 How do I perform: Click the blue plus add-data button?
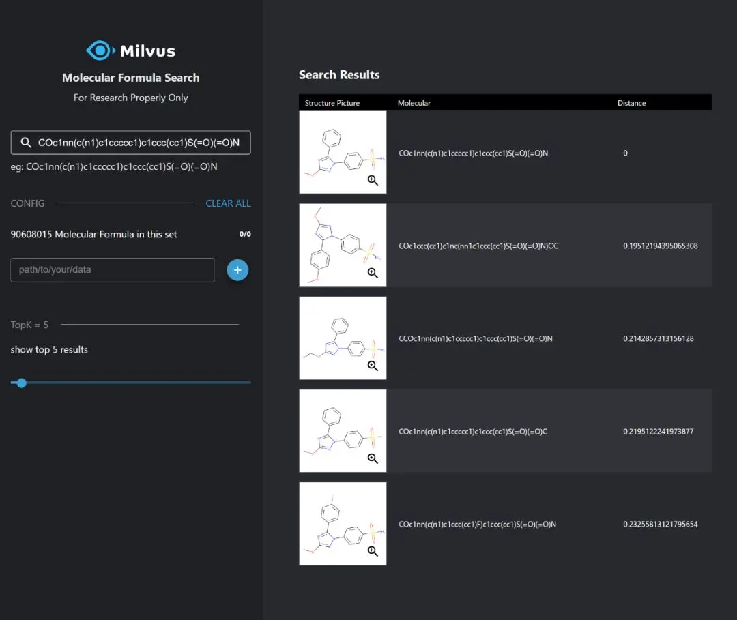tap(237, 269)
